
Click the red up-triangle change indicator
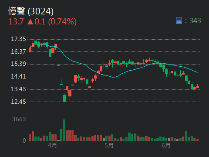(30, 22)
